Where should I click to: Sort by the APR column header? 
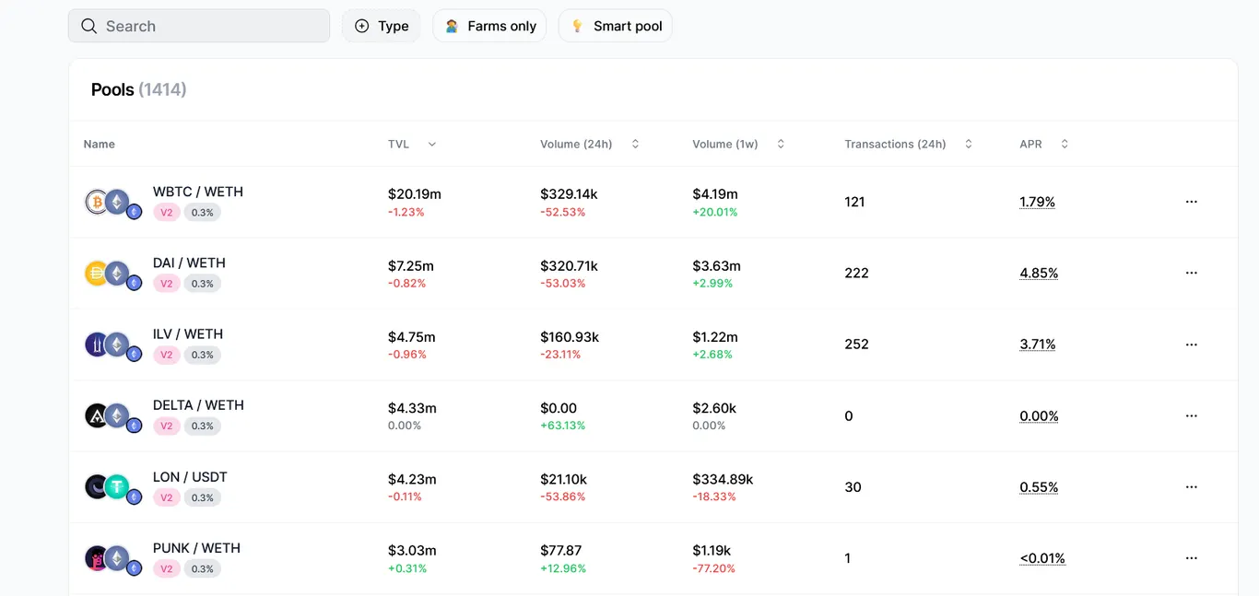(x=1044, y=144)
